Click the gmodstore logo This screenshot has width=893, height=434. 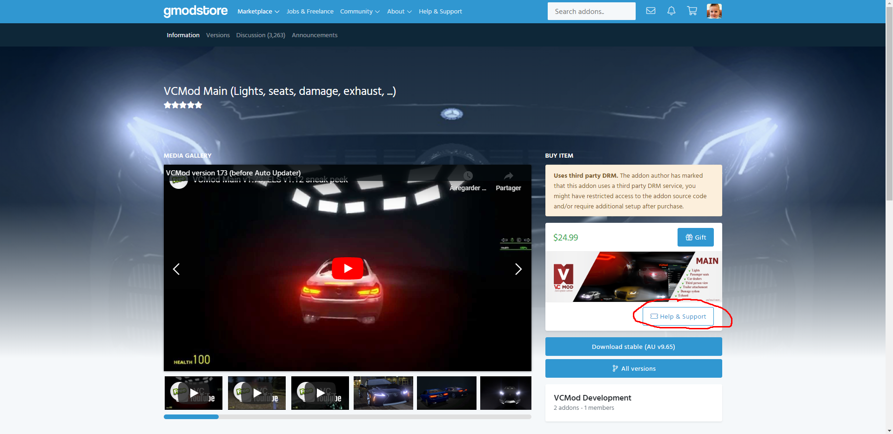click(x=195, y=11)
